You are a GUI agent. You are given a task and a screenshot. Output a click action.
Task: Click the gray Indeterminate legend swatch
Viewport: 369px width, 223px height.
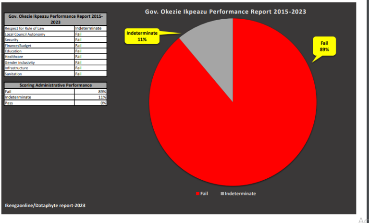coord(222,193)
